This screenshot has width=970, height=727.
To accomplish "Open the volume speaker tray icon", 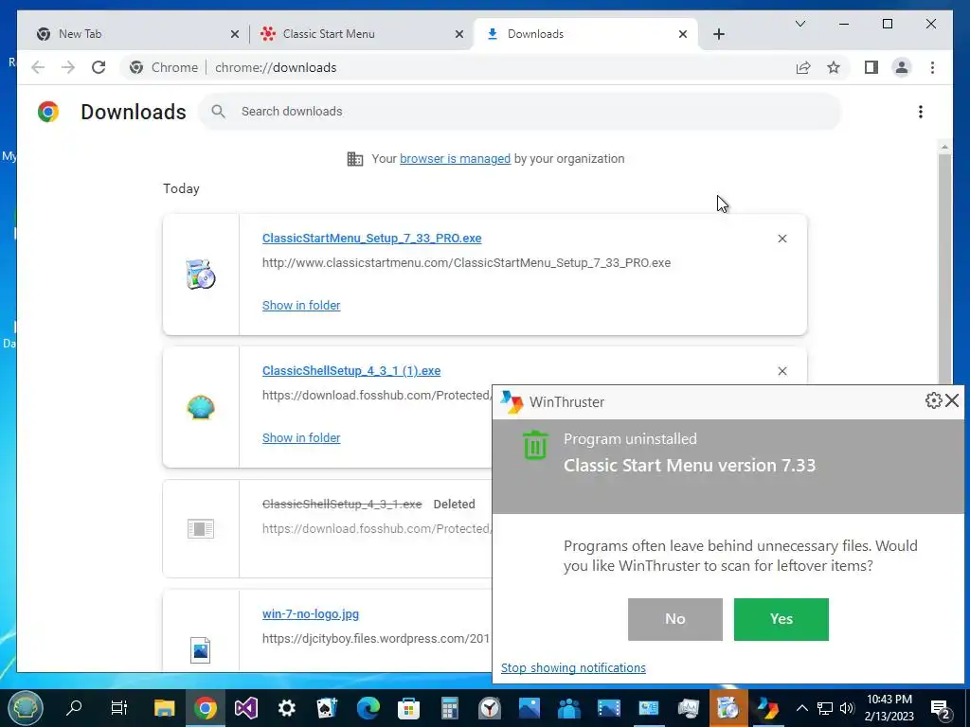I will (846, 708).
